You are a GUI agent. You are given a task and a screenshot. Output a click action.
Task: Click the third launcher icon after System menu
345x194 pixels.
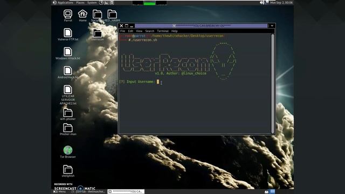pyautogui.click(x=112, y=3)
